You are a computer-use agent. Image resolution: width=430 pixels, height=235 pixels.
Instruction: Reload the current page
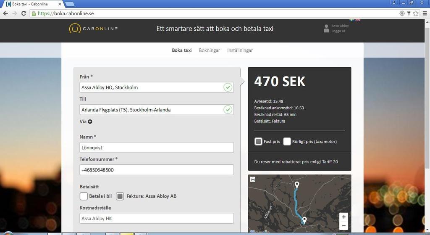click(24, 13)
